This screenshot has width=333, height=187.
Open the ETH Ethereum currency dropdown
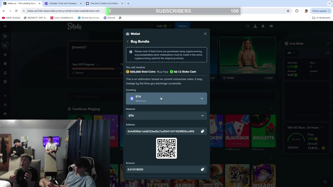[x=166, y=99]
